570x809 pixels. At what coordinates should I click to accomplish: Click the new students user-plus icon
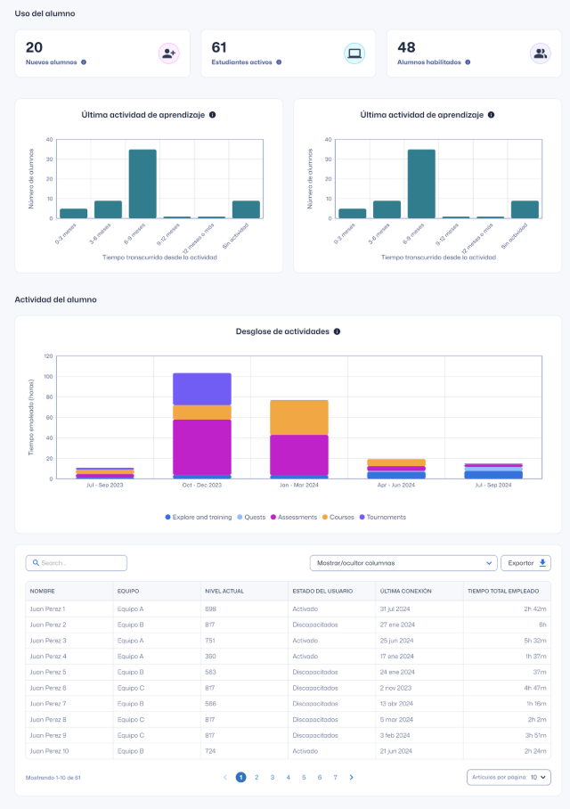point(169,53)
